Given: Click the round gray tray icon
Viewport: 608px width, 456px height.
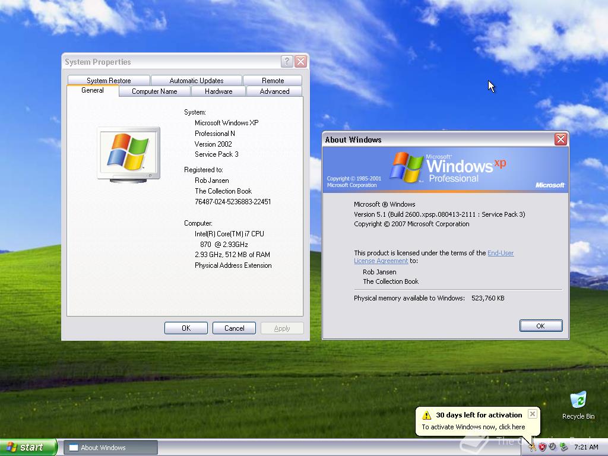Looking at the screenshot, I should click(x=553, y=447).
